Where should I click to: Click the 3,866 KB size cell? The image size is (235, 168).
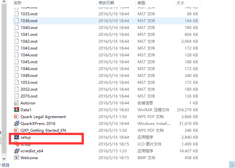click(189, 116)
